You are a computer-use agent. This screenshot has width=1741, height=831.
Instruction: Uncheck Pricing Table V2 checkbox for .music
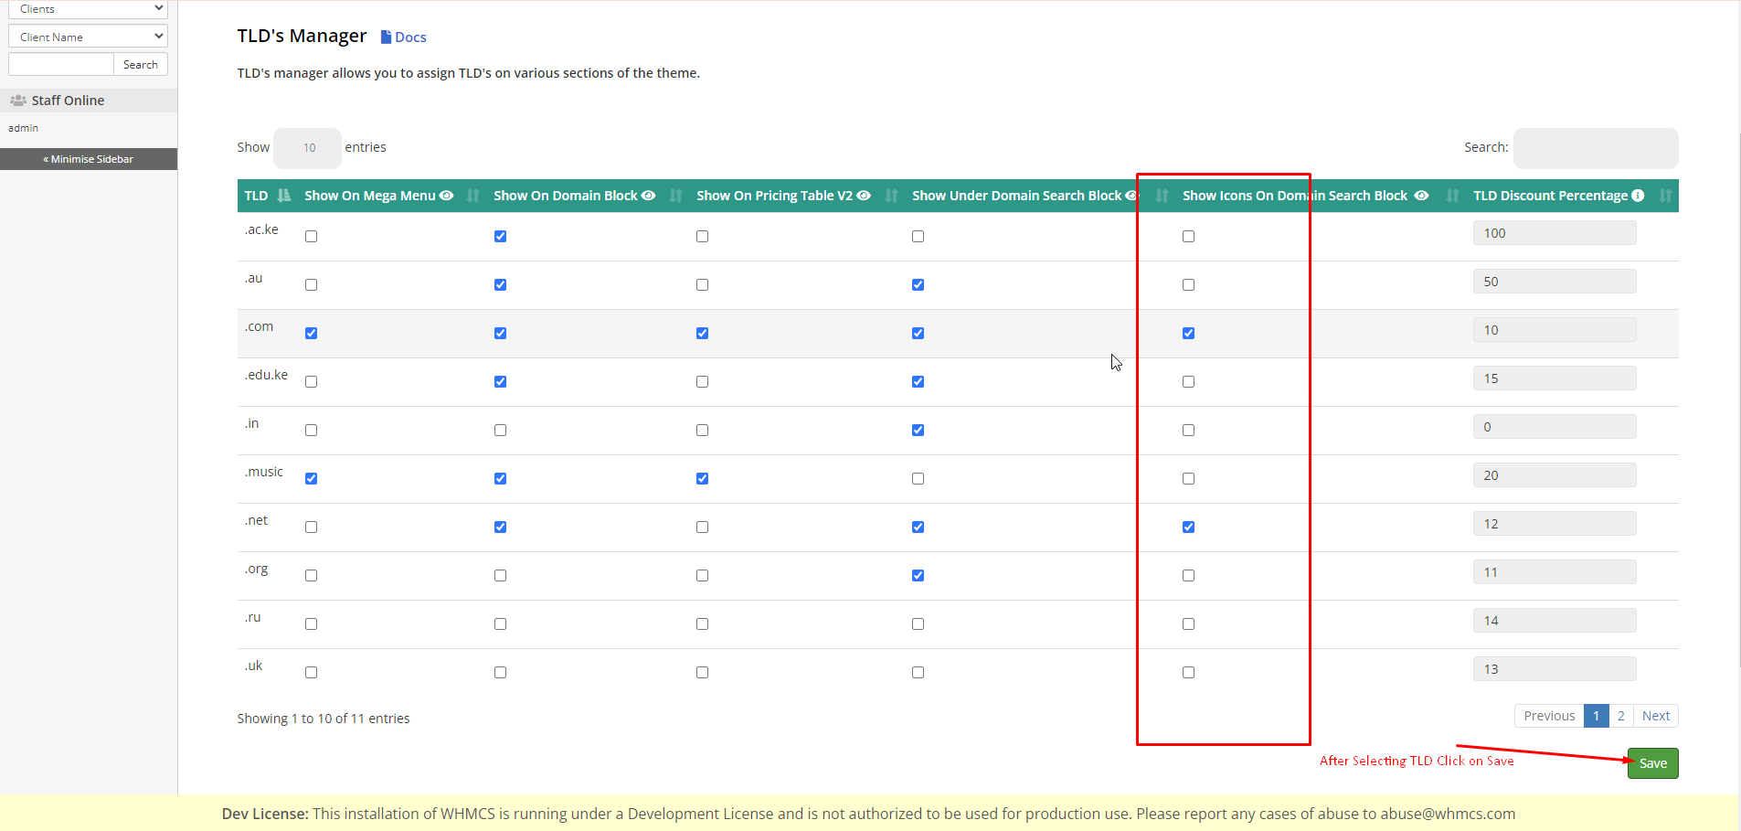[x=702, y=479]
